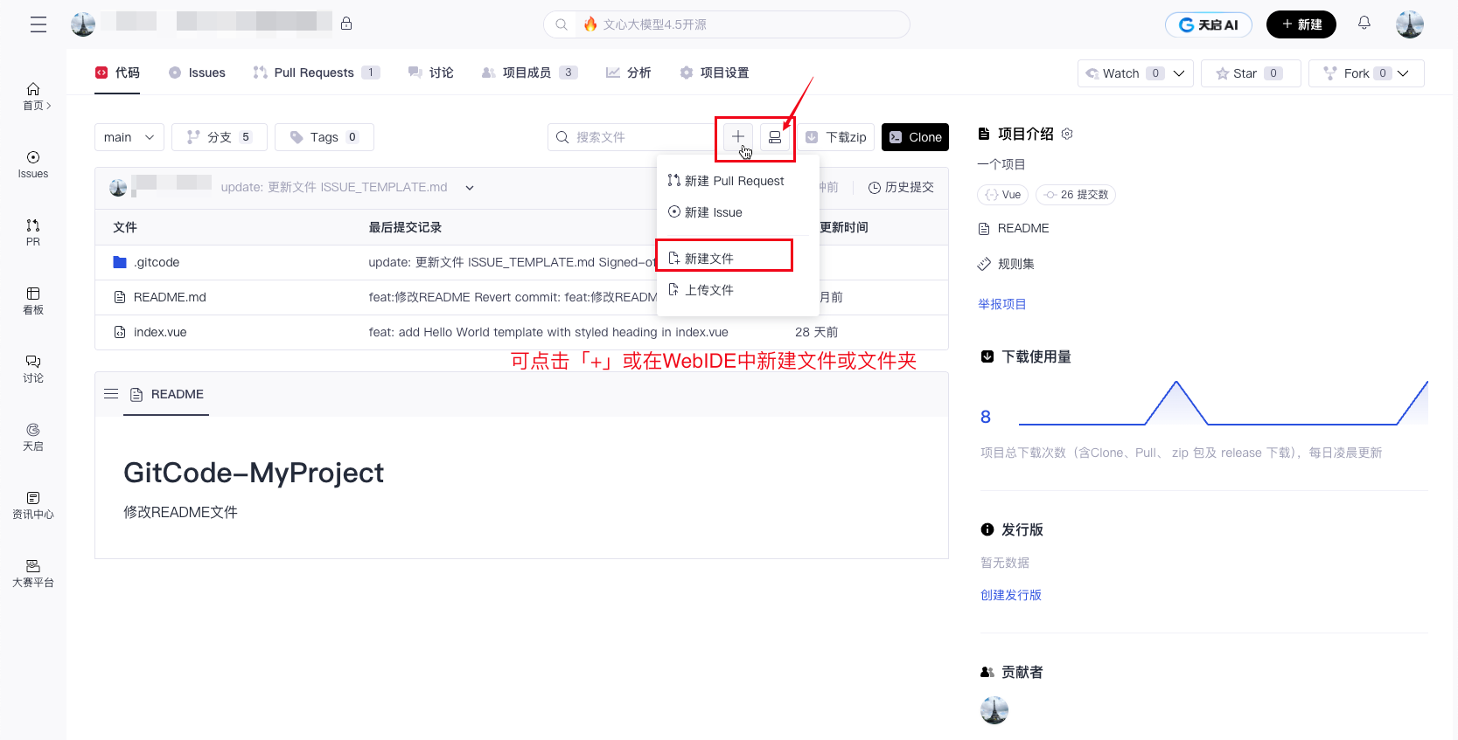Click the gear icon next to 项目介绍
Viewport: 1458px width, 740px height.
[1067, 134]
